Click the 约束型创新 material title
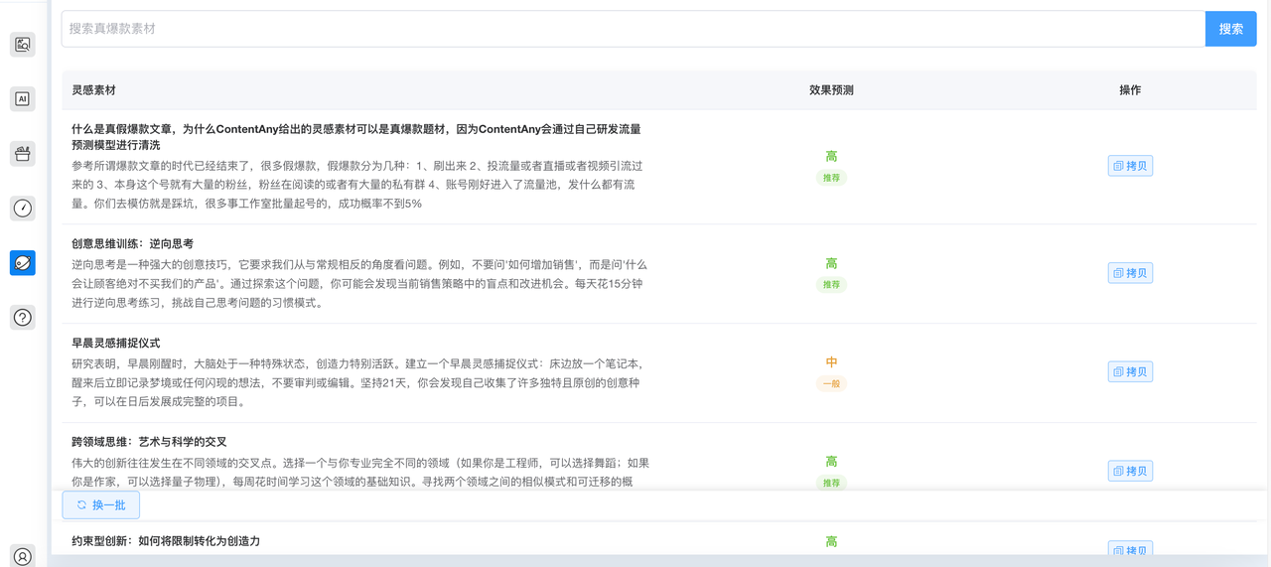The image size is (1271, 567). (x=165, y=541)
